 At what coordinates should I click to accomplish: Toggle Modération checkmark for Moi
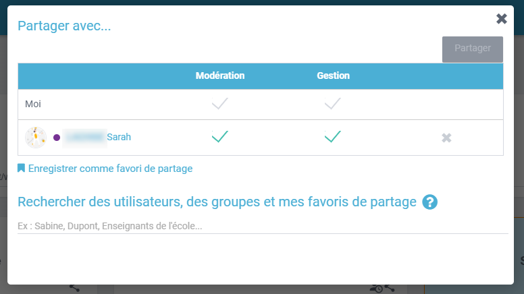point(220,105)
